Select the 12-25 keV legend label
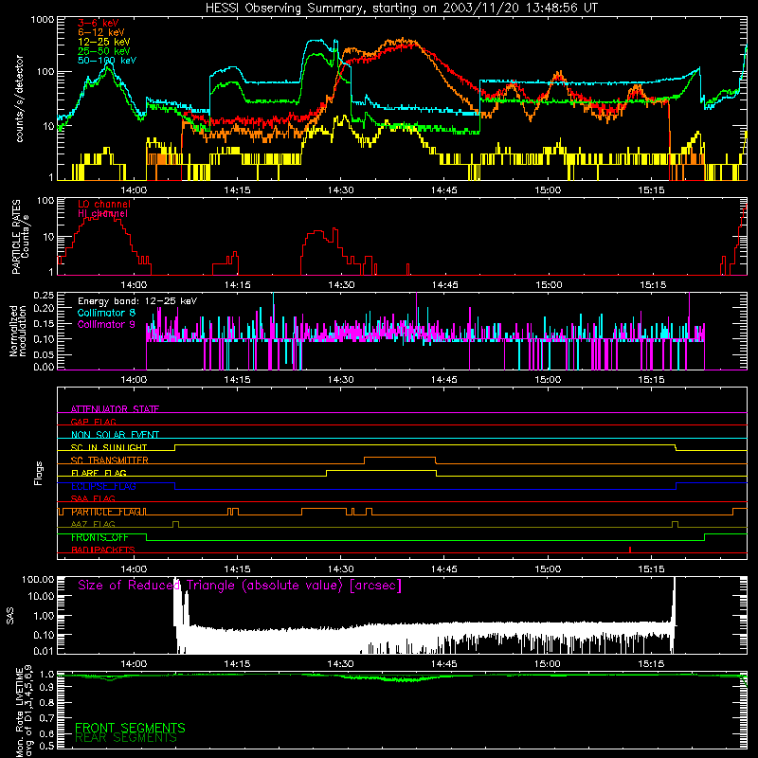Screen dimensions: 758x758 coord(104,42)
